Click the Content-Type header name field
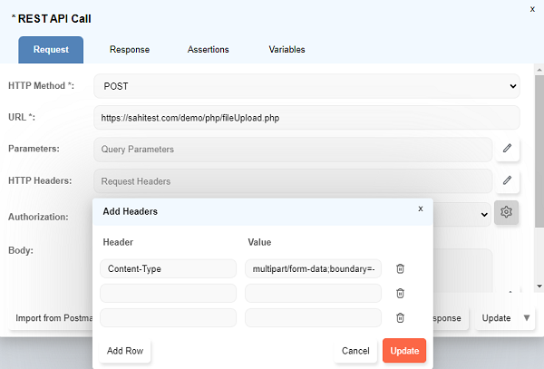Screen dimensions: 544x369 coord(168,268)
